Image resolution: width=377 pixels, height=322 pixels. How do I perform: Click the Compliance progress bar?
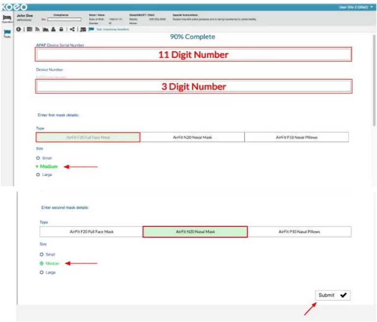(x=64, y=20)
